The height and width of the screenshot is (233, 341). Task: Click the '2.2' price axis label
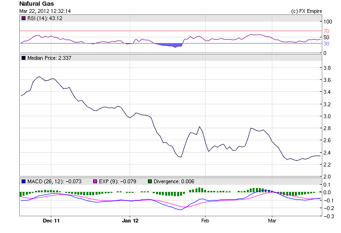[x=327, y=165]
